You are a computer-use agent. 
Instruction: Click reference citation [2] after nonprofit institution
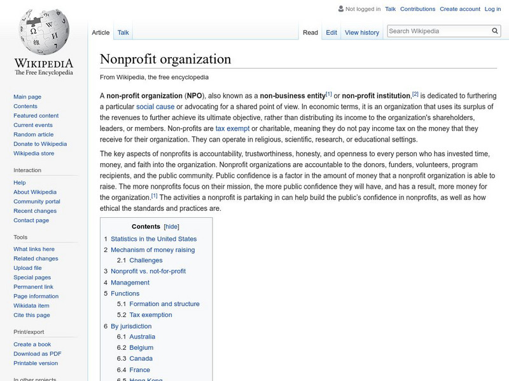tap(415, 92)
